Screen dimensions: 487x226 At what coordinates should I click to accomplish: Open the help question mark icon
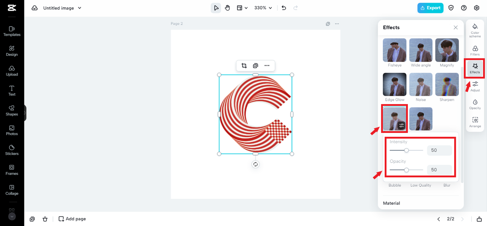464,8
